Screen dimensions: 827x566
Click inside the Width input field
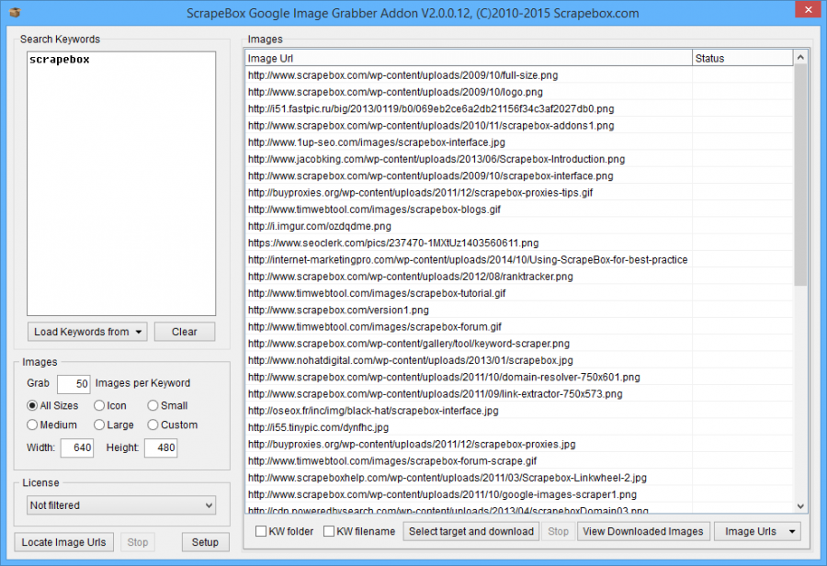(x=77, y=447)
